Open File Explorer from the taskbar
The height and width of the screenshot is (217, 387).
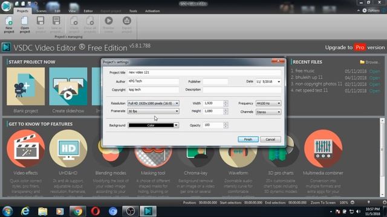[42, 212]
